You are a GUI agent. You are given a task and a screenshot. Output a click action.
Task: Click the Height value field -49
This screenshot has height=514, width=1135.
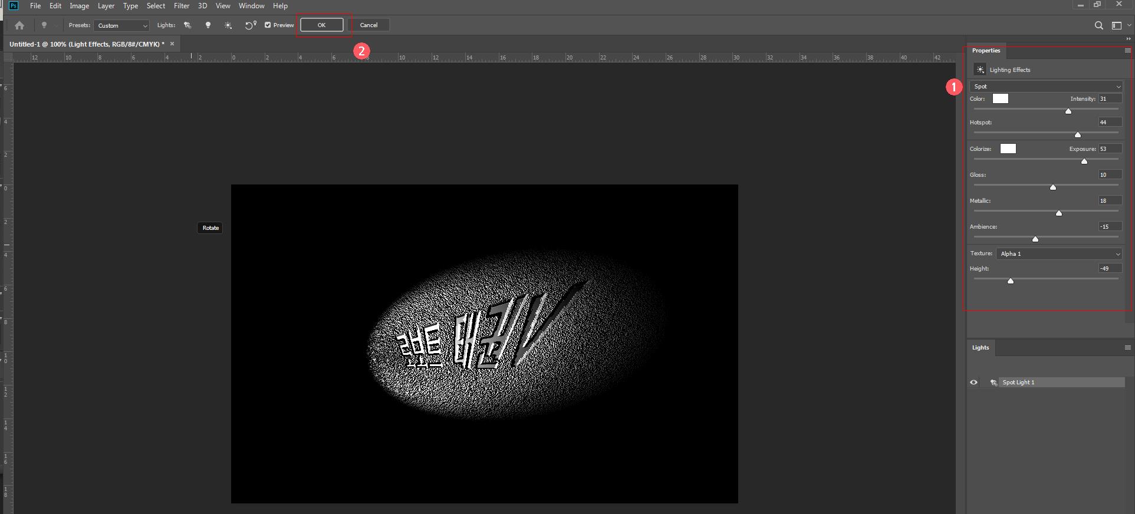click(x=1110, y=268)
